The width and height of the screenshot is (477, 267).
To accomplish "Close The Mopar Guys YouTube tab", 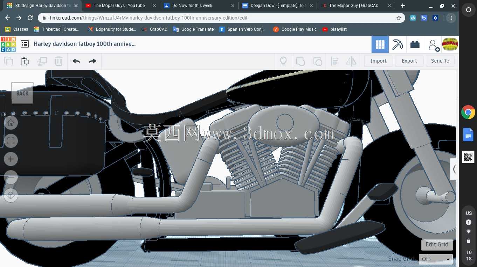I will 154,6.
